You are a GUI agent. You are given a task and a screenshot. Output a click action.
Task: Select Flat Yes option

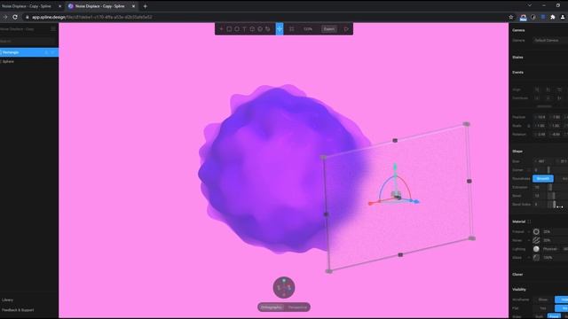click(543, 308)
